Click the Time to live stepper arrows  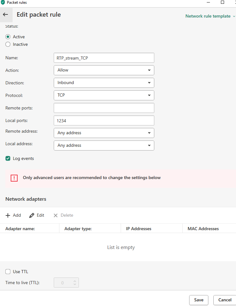click(x=75, y=283)
